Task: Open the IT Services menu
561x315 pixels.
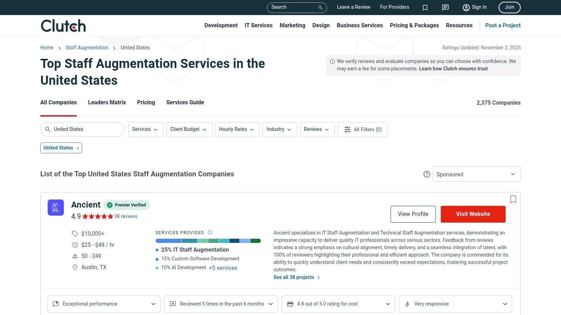Action: [x=258, y=26]
